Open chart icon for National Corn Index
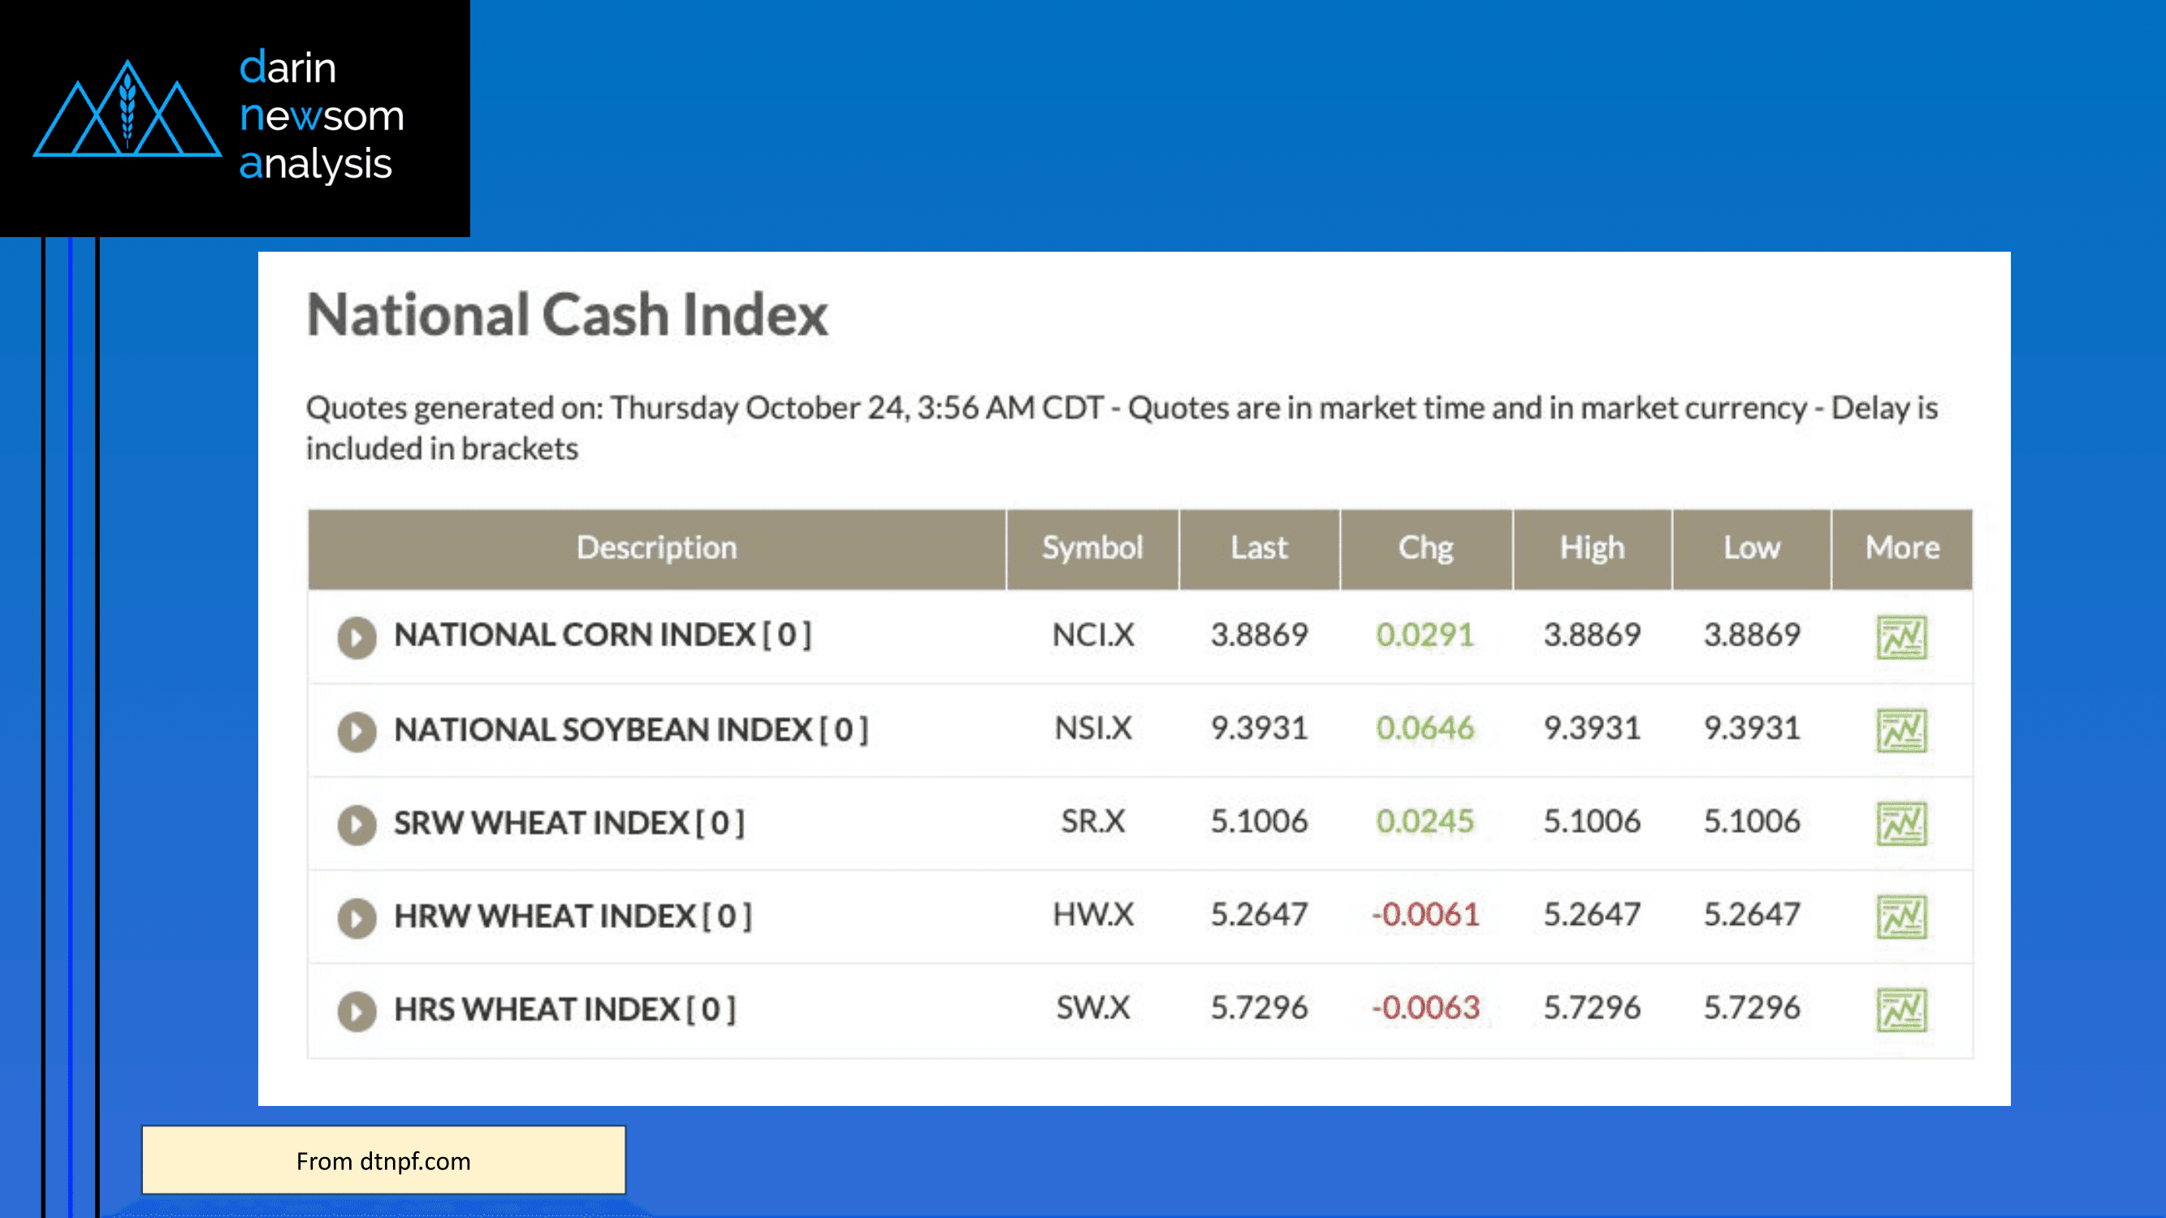Viewport: 2166px width, 1218px height. (1901, 637)
